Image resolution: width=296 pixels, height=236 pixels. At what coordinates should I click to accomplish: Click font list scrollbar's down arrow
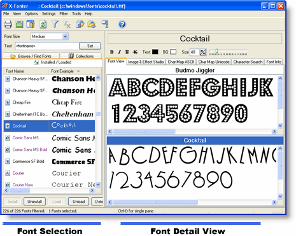(x=98, y=184)
